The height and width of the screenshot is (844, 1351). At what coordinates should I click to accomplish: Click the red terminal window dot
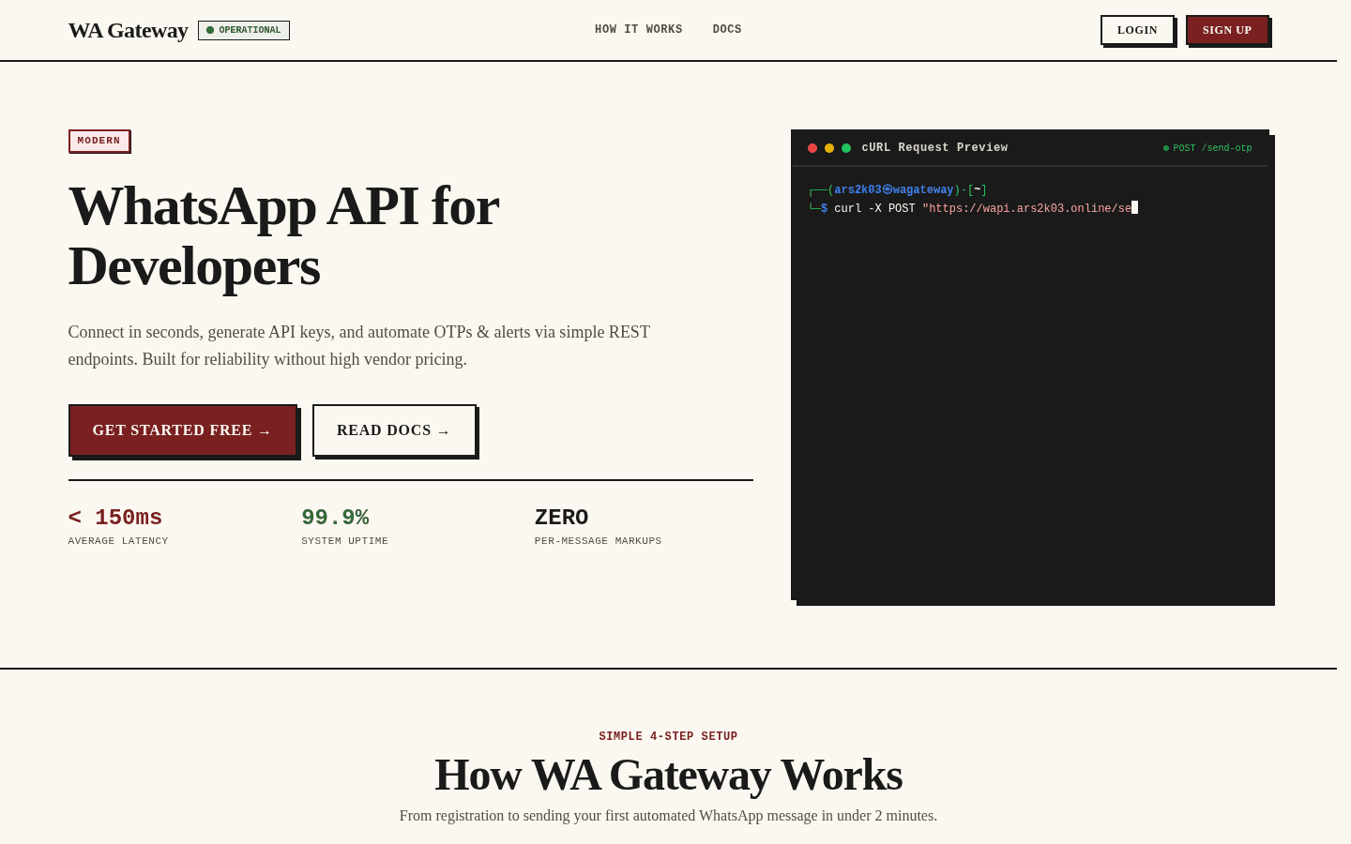click(812, 148)
